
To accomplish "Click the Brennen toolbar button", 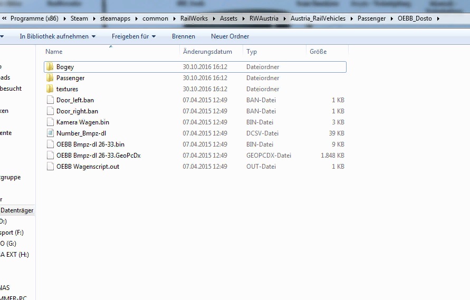I will (x=184, y=36).
